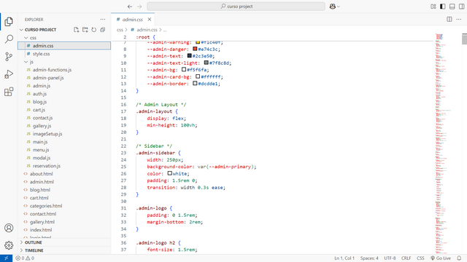Open the Copilot dropdown arrow
Viewport: 467px width, 262px height.
339,7
